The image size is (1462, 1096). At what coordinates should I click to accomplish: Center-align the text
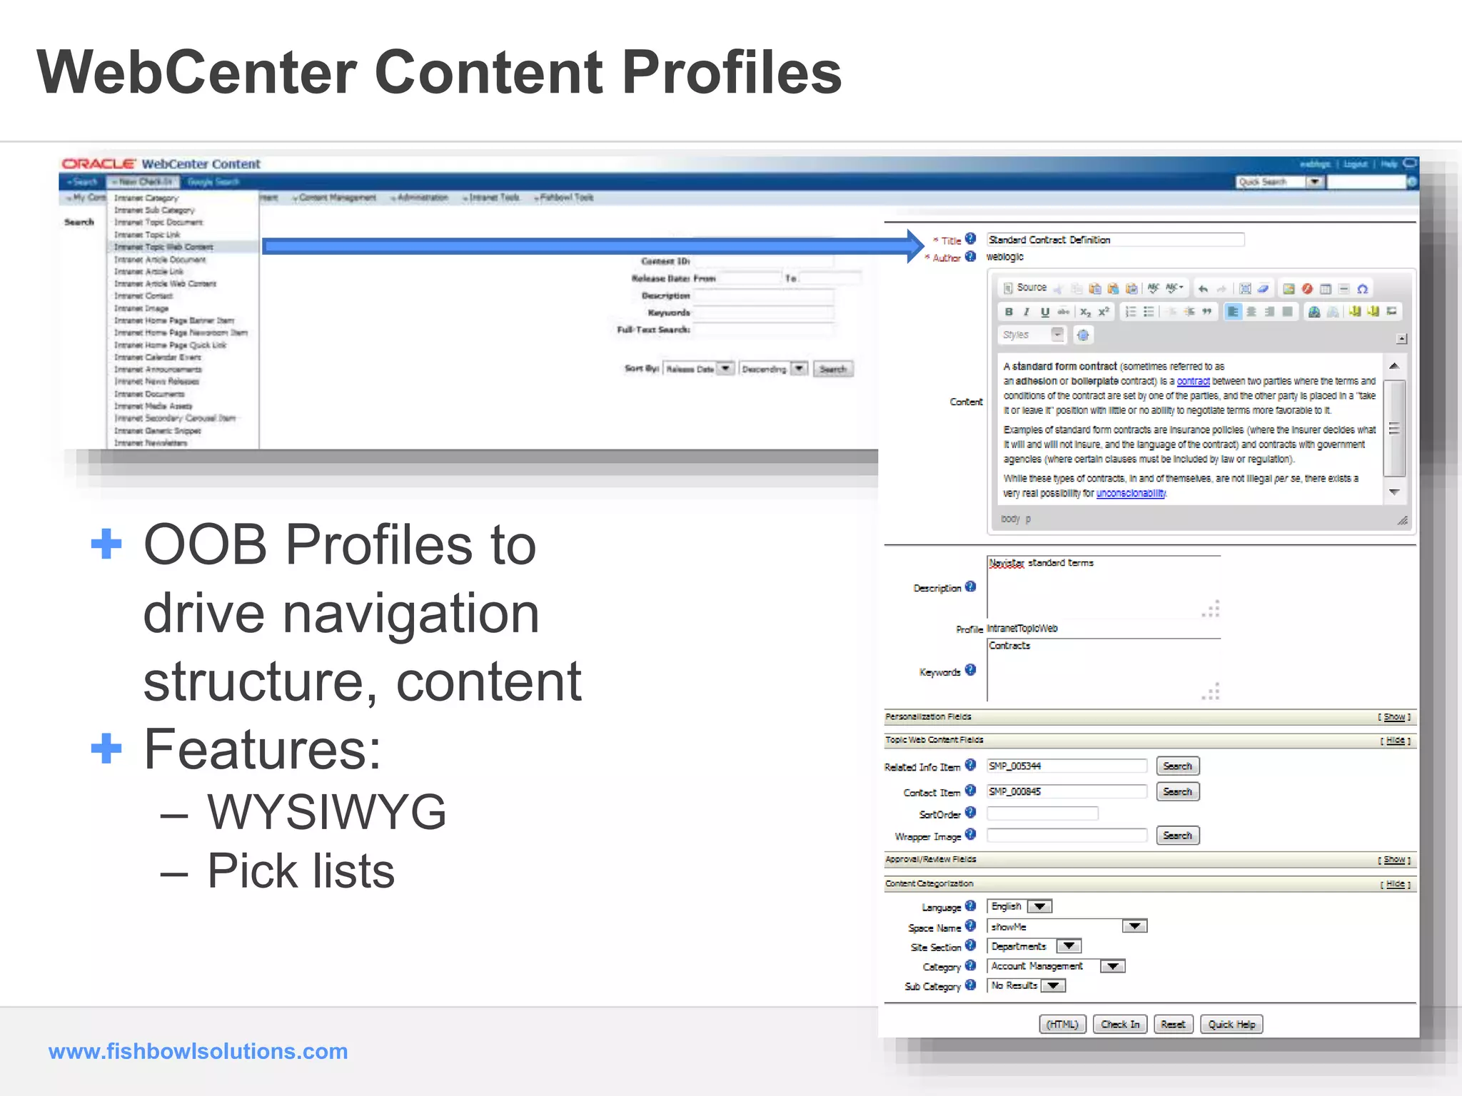tap(1251, 312)
